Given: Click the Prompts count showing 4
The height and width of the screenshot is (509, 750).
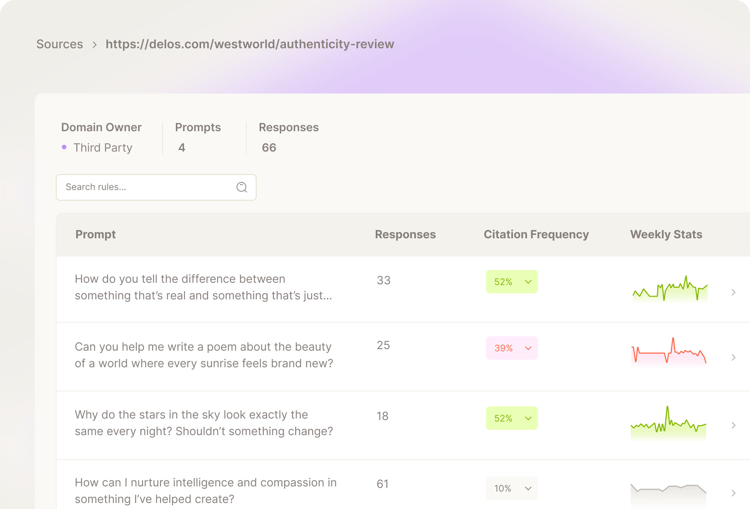Looking at the screenshot, I should [x=181, y=147].
